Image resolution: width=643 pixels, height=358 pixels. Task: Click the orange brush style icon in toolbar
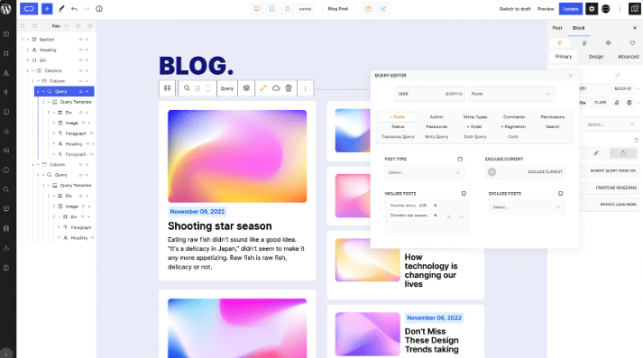point(263,88)
